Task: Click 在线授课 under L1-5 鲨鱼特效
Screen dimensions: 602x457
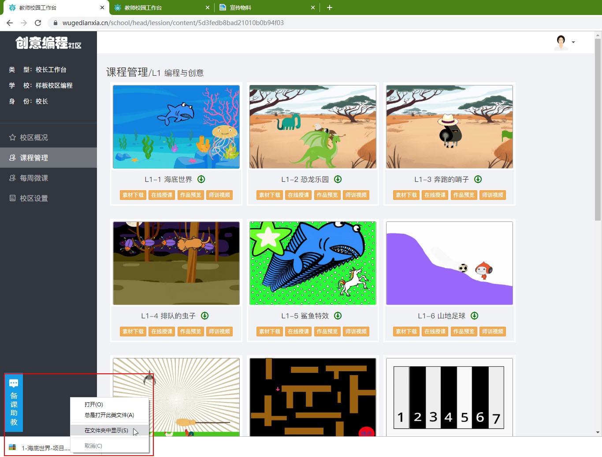Action: (298, 332)
